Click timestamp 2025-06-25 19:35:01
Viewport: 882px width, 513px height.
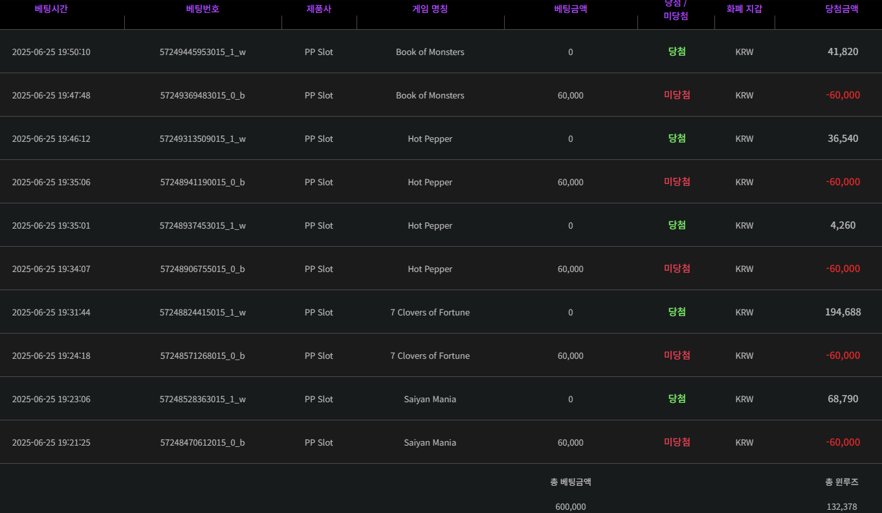pos(51,225)
